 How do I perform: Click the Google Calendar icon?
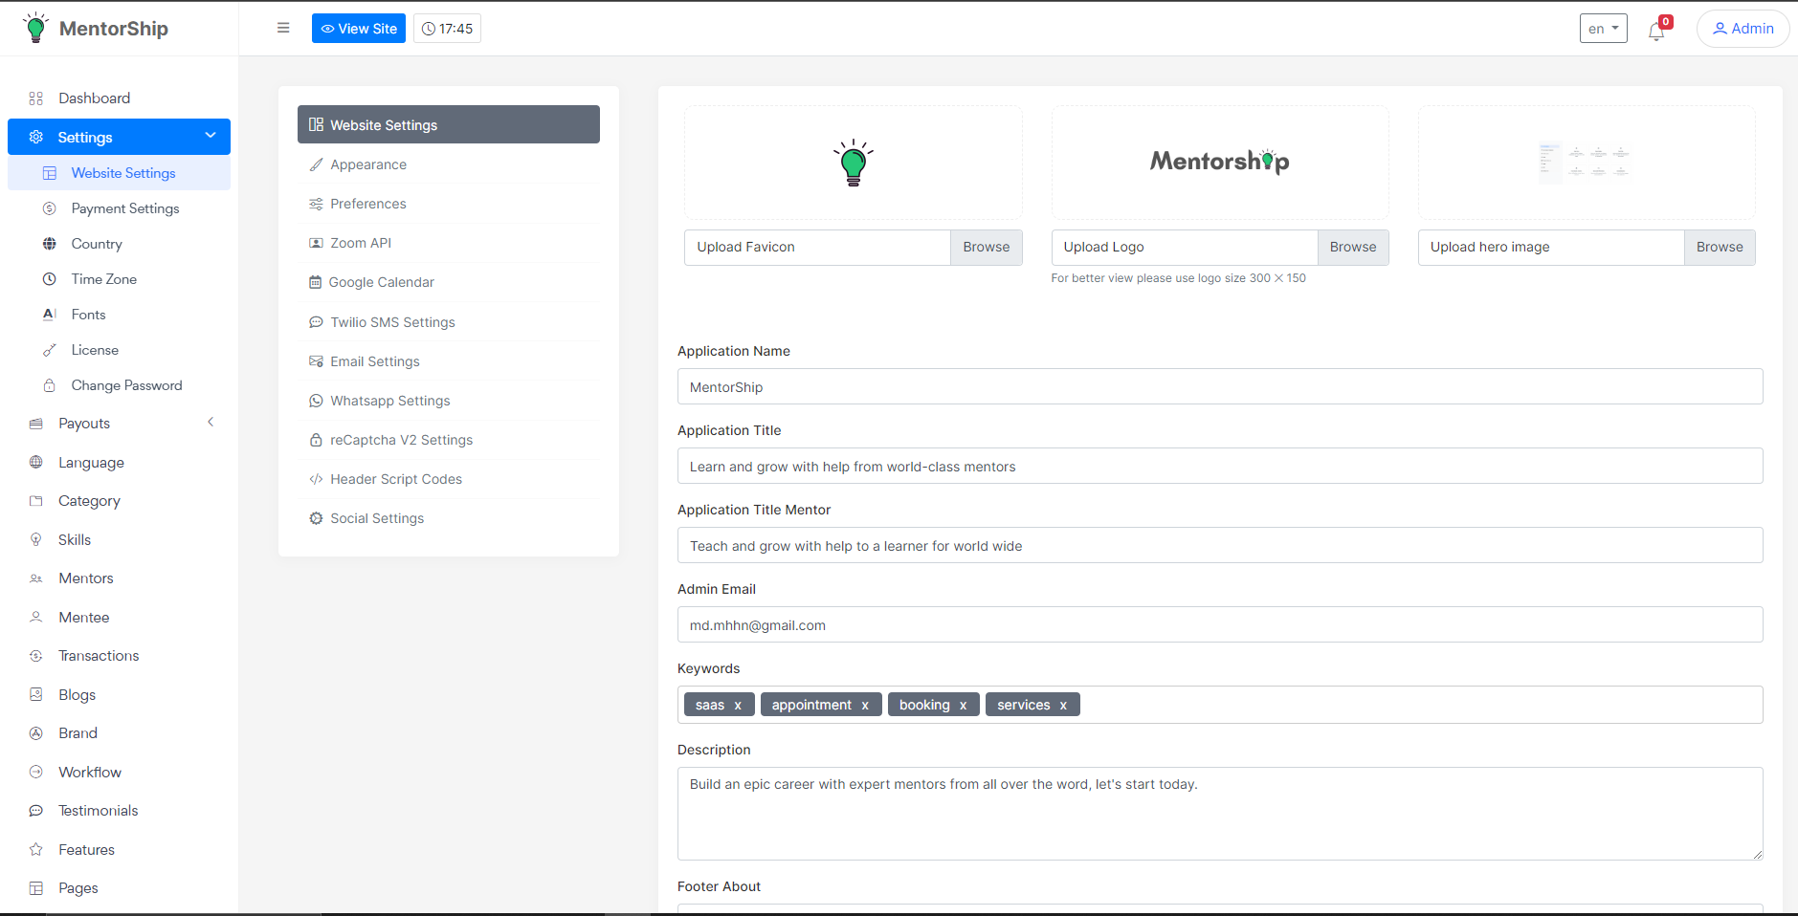(x=315, y=282)
